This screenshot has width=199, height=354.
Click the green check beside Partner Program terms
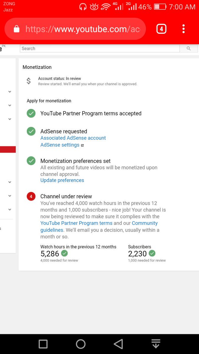point(31,113)
